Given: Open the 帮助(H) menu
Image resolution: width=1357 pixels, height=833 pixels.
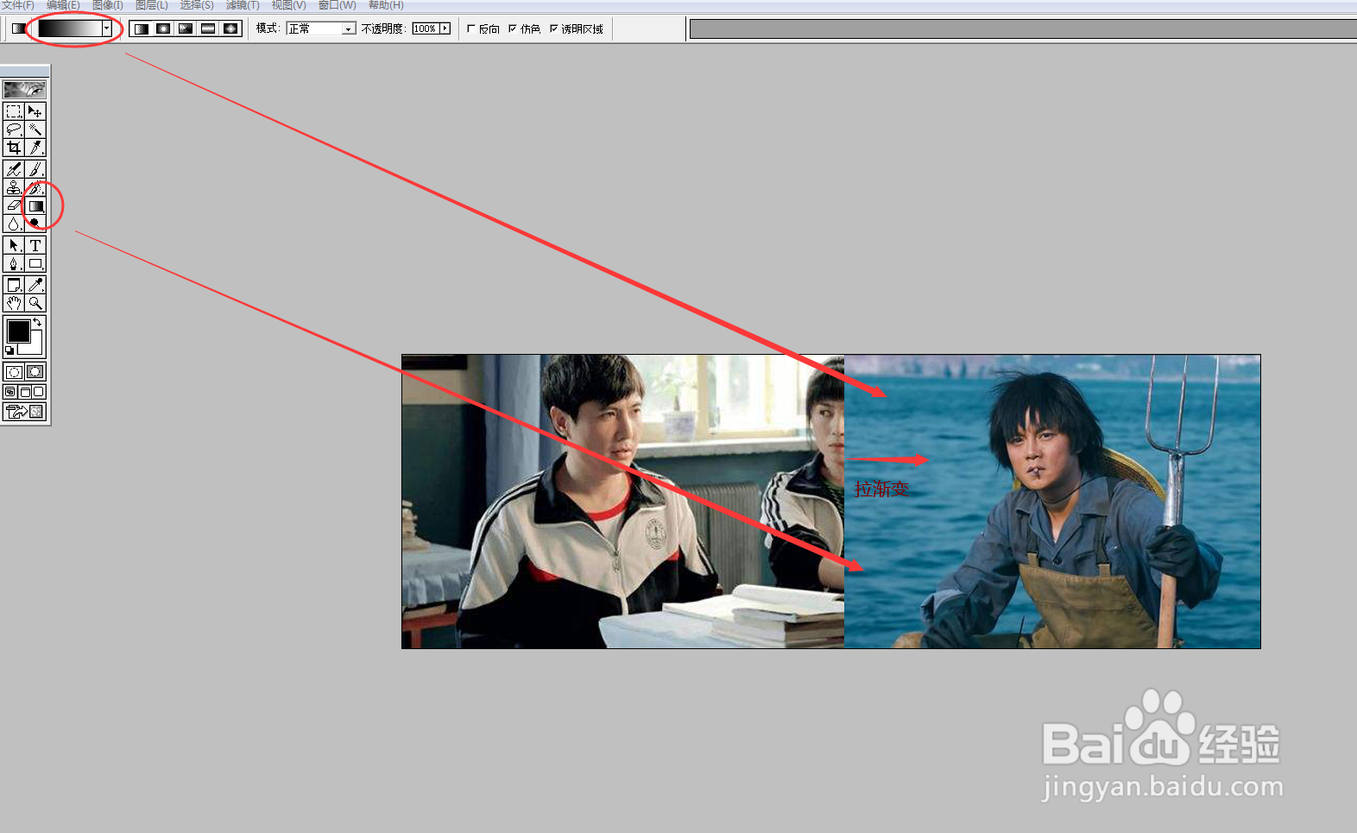Looking at the screenshot, I should tap(386, 5).
